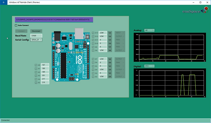211x123 pixels.
Task: Click the A5 value field 219
Action: [x=45, y=82]
